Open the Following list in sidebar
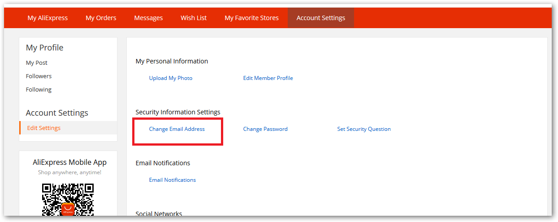This screenshot has width=558, height=222. pyautogui.click(x=39, y=90)
